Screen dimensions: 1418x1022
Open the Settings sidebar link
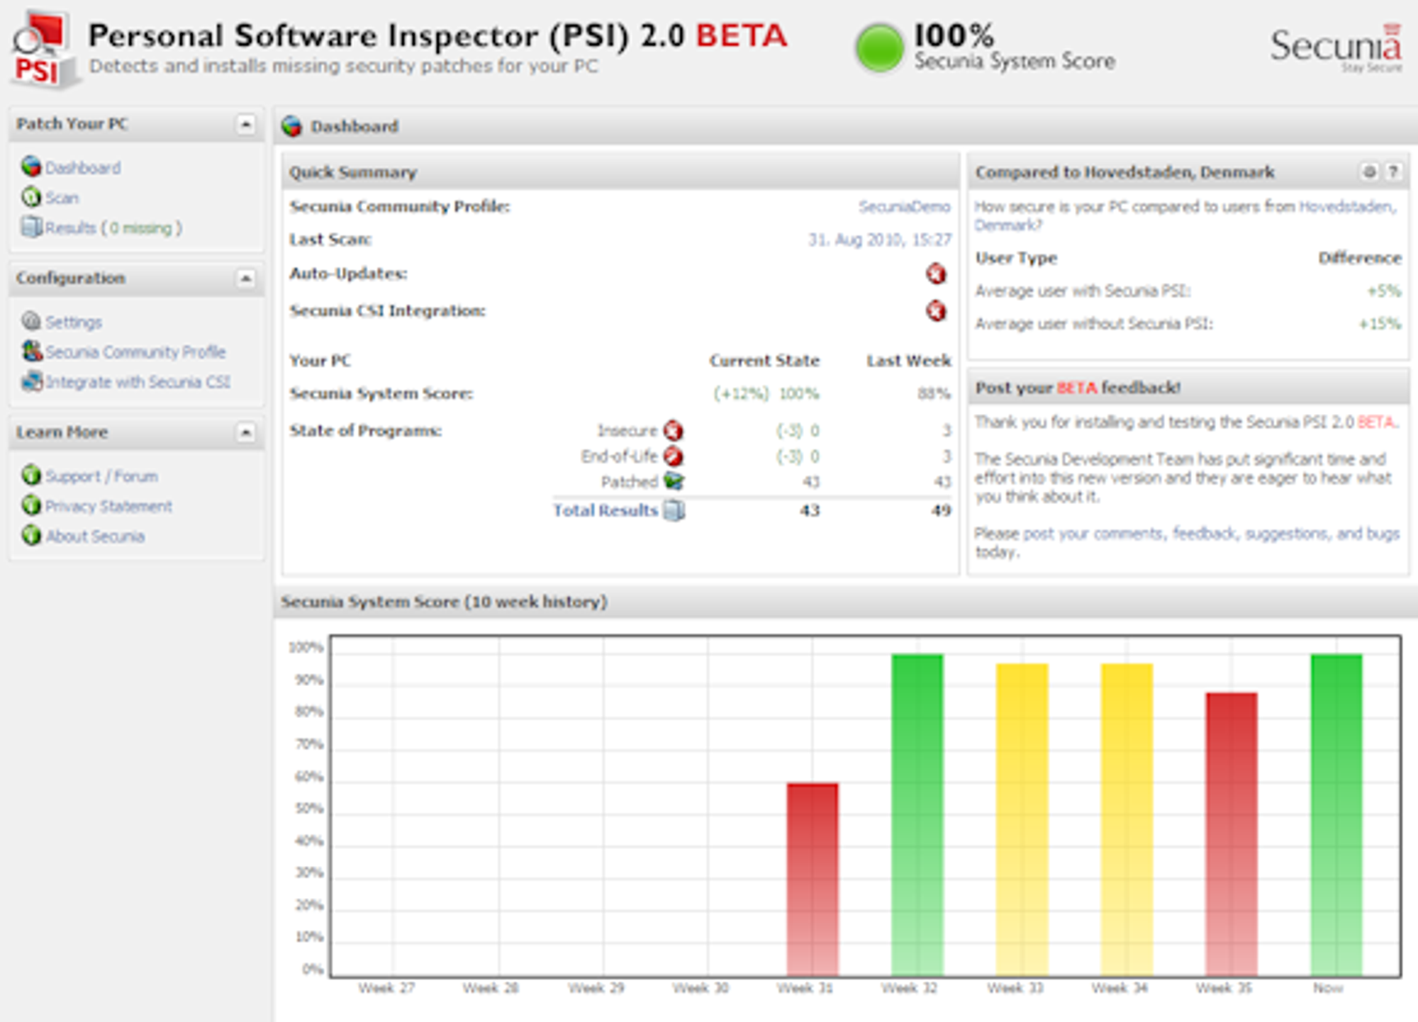74,322
